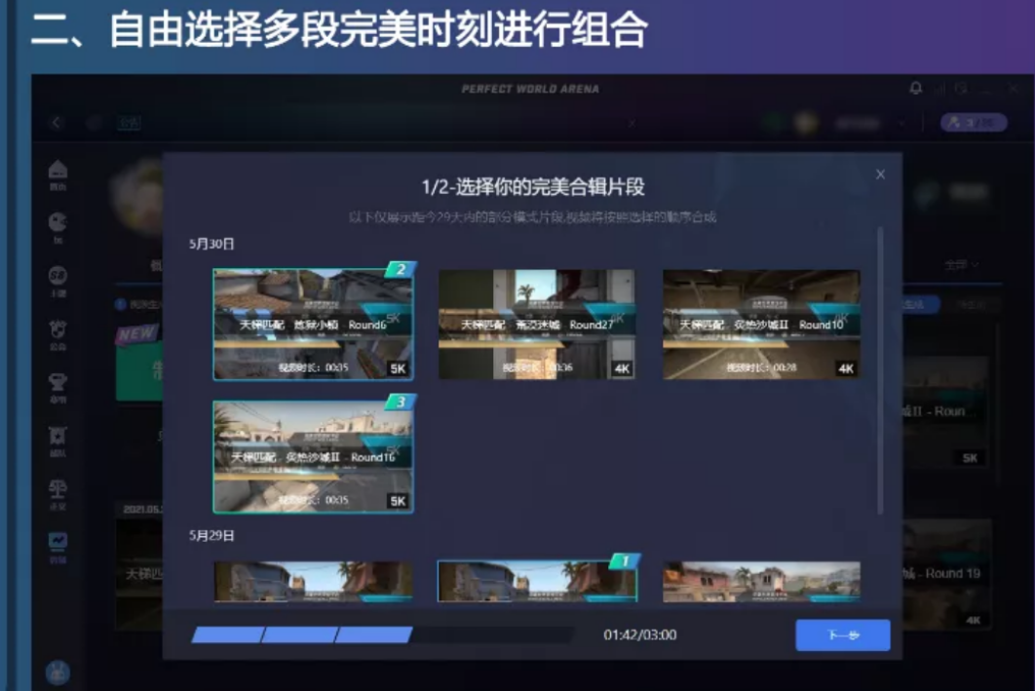Go back with the top-left arrow

point(57,123)
